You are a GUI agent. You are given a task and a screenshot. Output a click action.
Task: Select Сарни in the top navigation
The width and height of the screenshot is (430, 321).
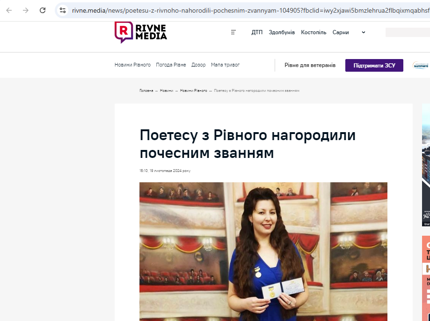341,32
